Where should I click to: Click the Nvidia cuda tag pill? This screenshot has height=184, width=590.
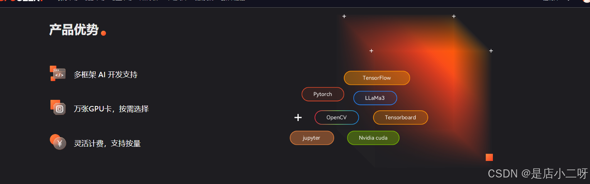(x=373, y=138)
